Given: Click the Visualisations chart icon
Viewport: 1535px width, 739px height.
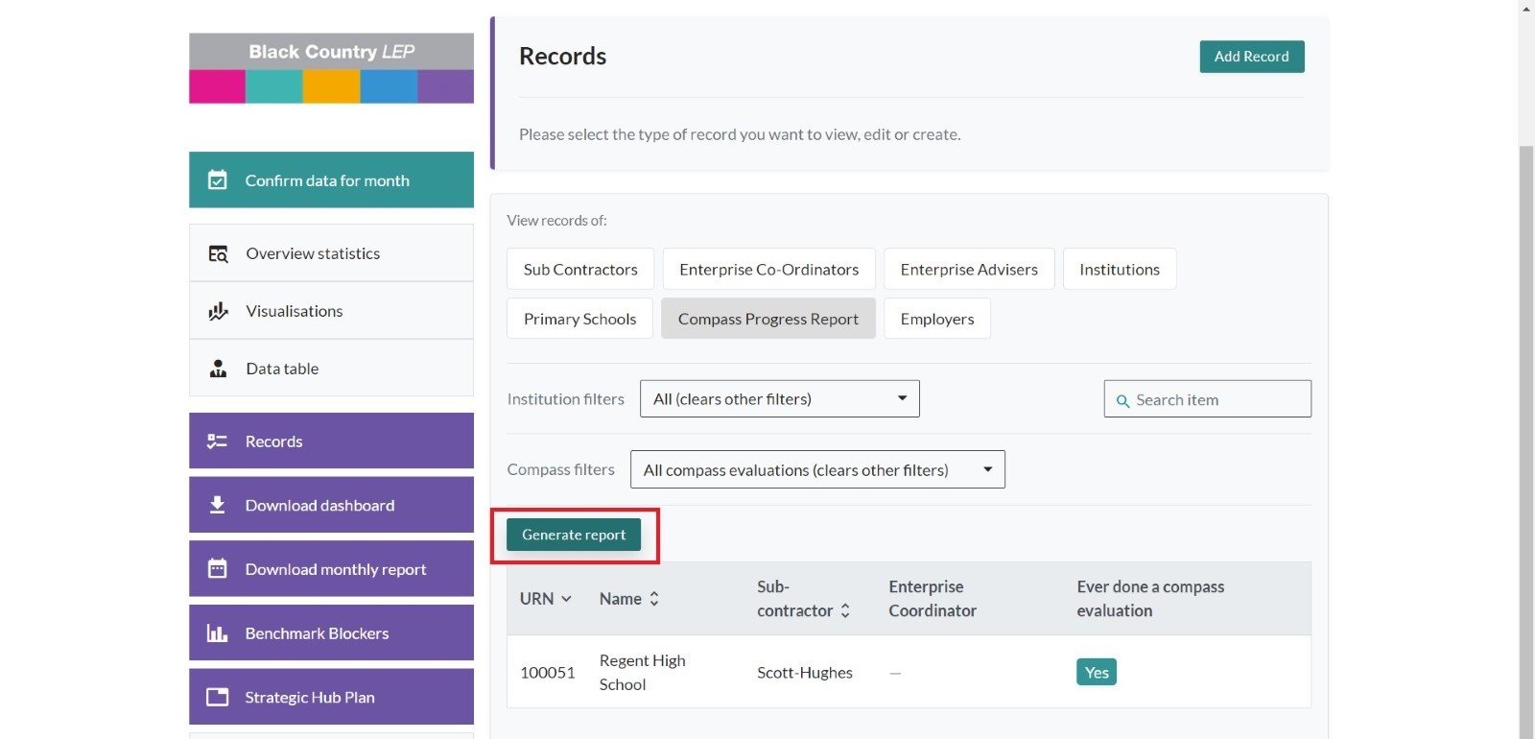Looking at the screenshot, I should [x=219, y=311].
